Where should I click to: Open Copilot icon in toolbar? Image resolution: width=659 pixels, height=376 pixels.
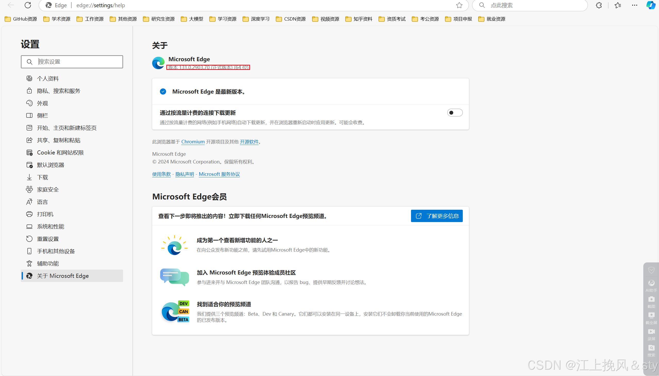point(651,5)
